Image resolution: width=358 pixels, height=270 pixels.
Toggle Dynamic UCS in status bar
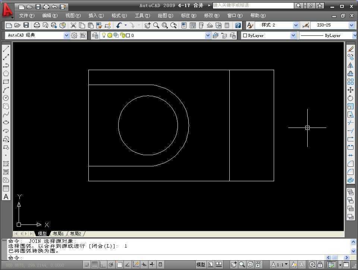[136, 264]
